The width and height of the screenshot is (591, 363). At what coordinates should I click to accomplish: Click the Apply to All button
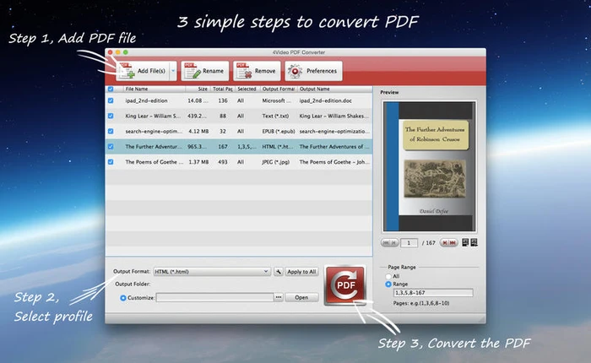[x=301, y=272]
